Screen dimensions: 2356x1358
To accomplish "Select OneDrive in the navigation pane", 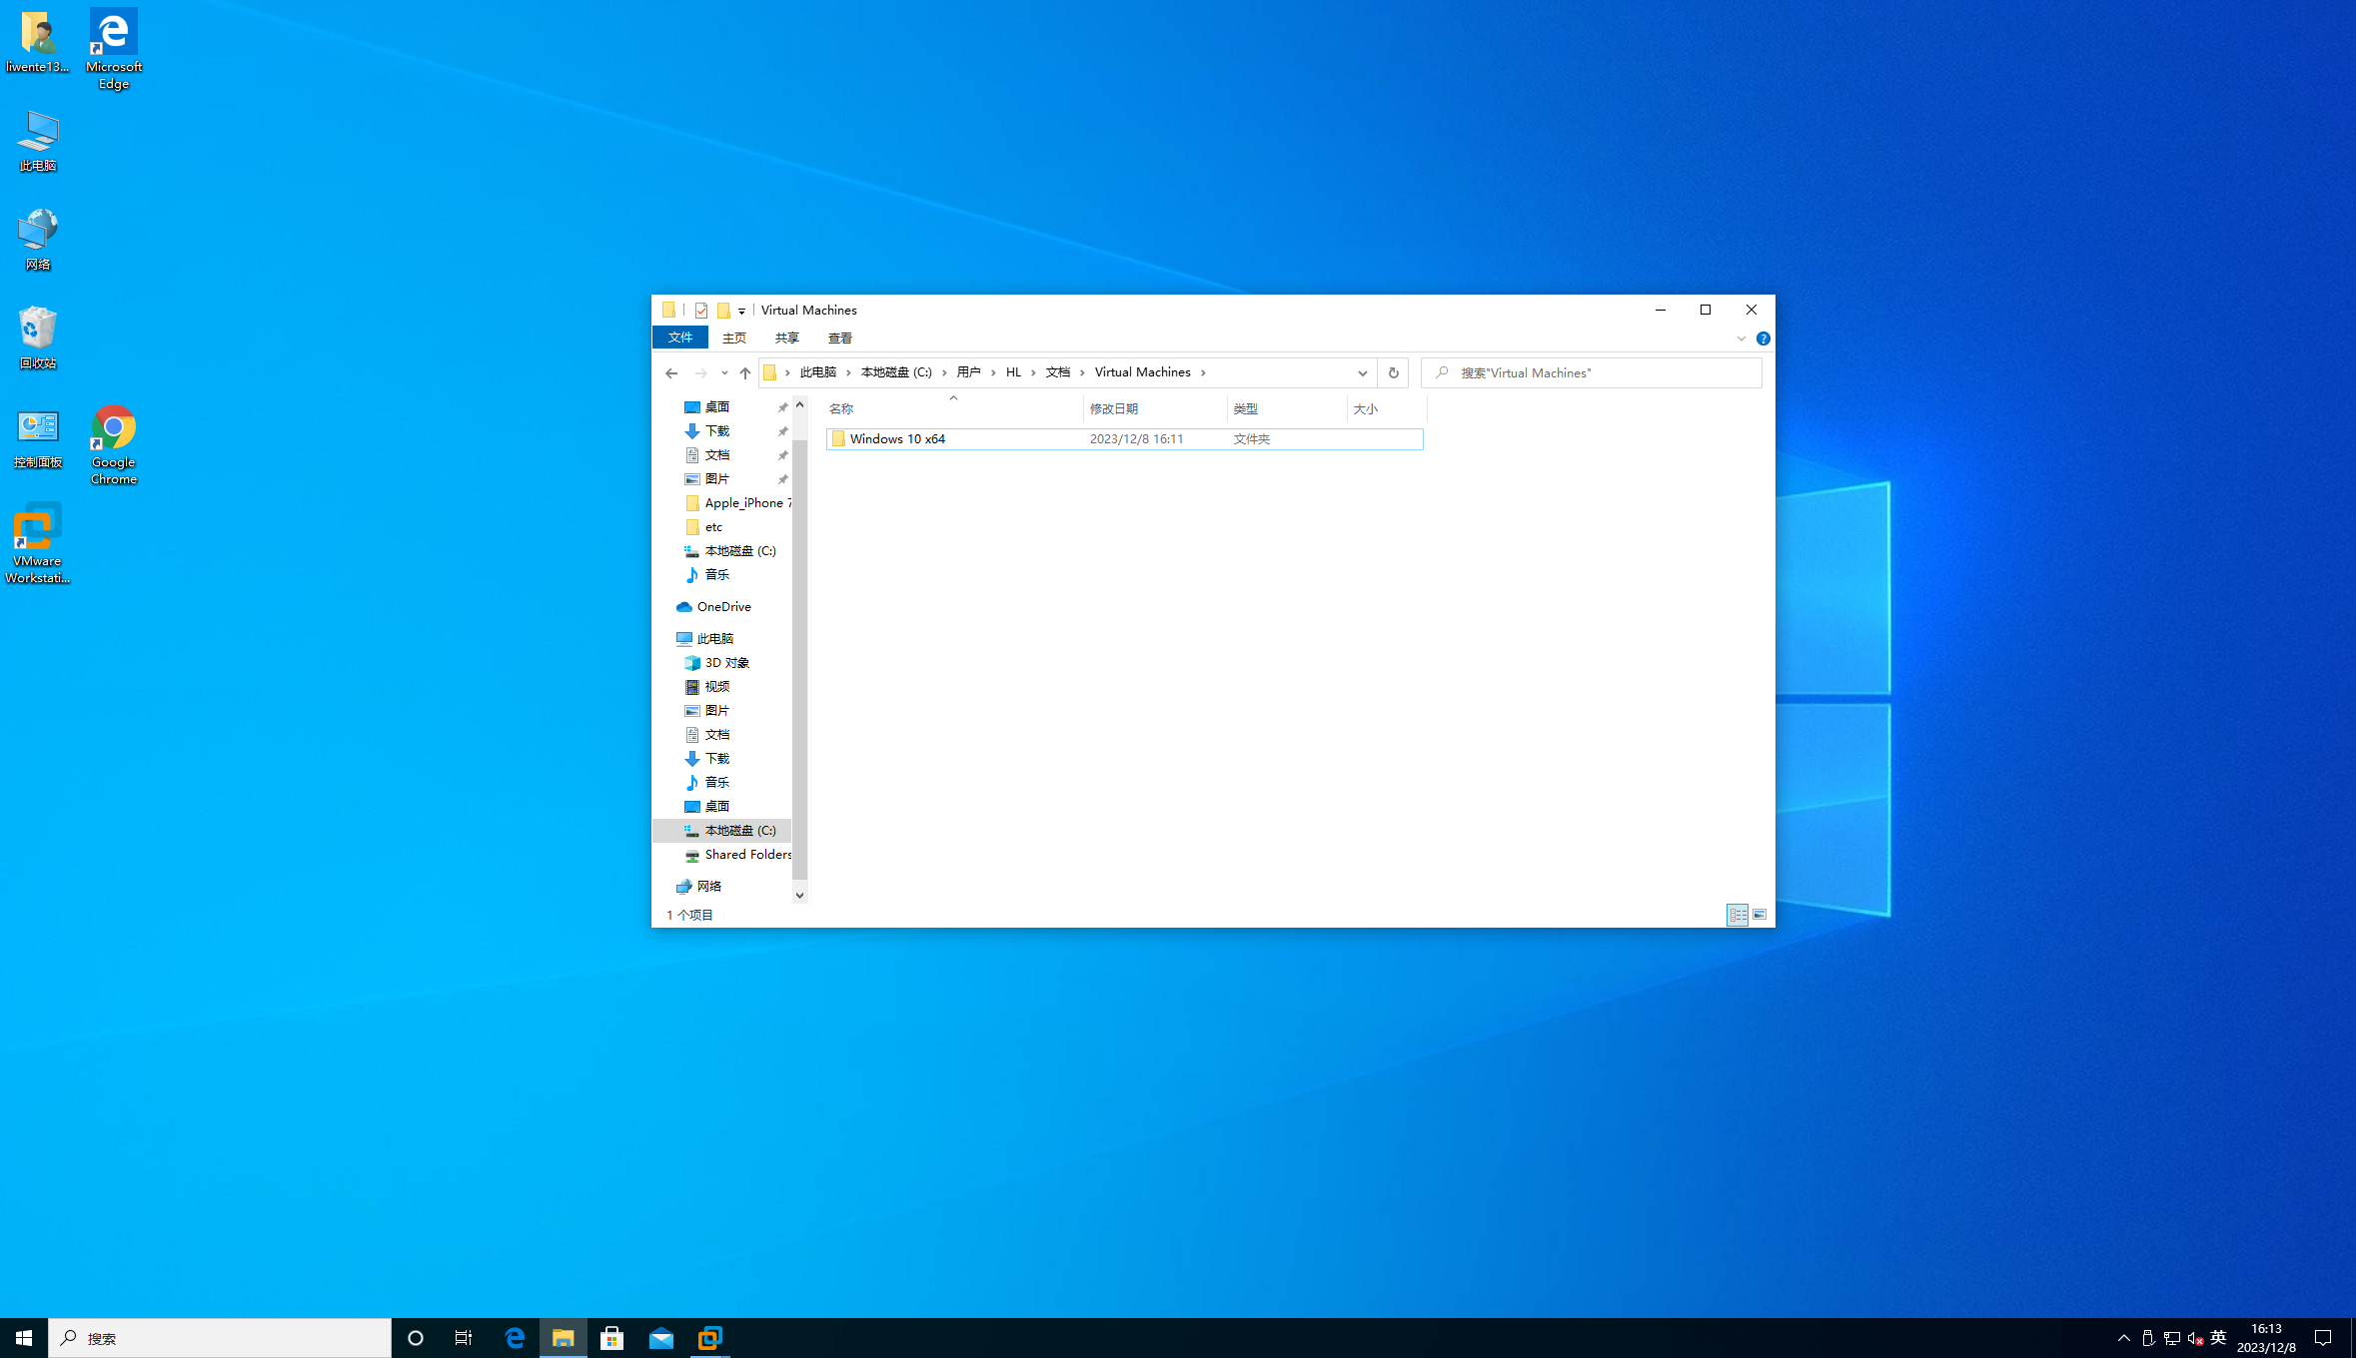I will [723, 607].
